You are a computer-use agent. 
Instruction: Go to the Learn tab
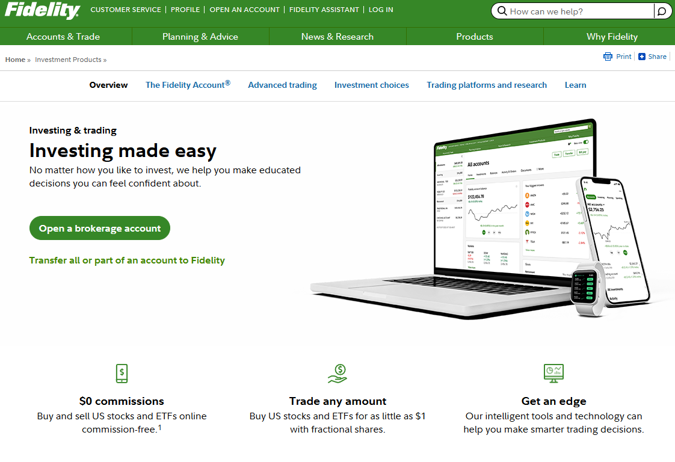tap(576, 85)
